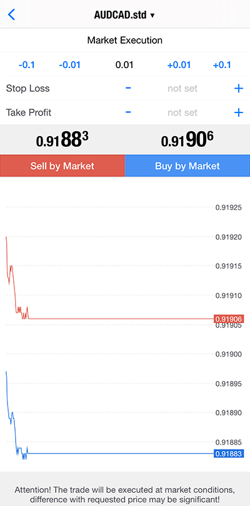Go back using the top-left arrow
This screenshot has width=250, height=506.
[x=11, y=14]
